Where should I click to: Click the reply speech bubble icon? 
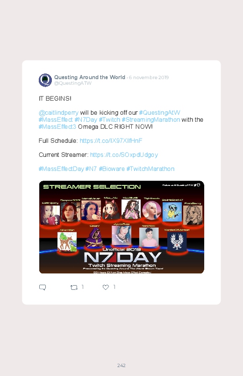[43, 288]
